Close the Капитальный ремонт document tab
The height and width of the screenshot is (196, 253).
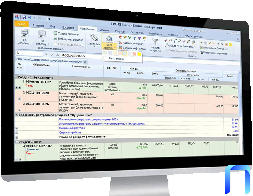click(85, 62)
